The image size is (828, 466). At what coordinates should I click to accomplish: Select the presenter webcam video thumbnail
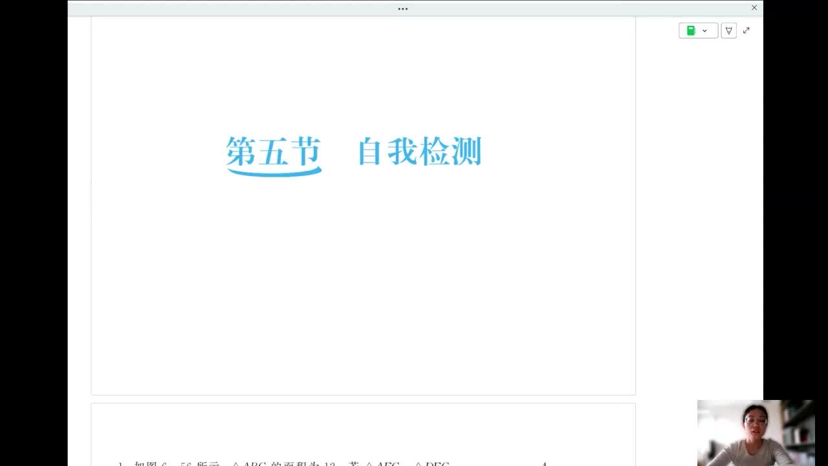pyautogui.click(x=756, y=432)
